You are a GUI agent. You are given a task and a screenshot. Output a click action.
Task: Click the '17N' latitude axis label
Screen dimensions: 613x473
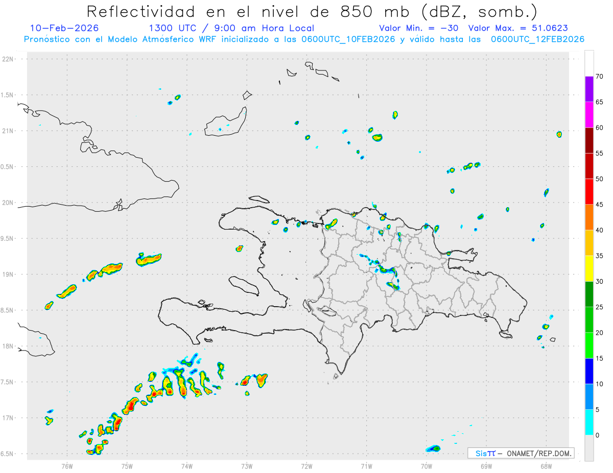(8, 418)
